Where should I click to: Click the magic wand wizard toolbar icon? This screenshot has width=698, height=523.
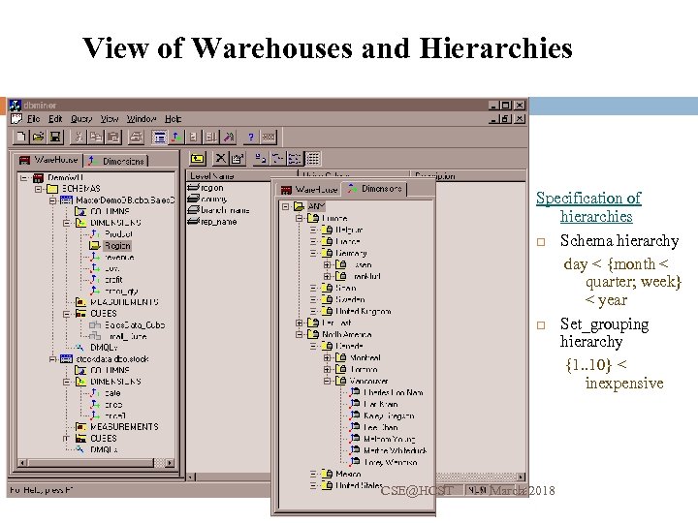(229, 137)
